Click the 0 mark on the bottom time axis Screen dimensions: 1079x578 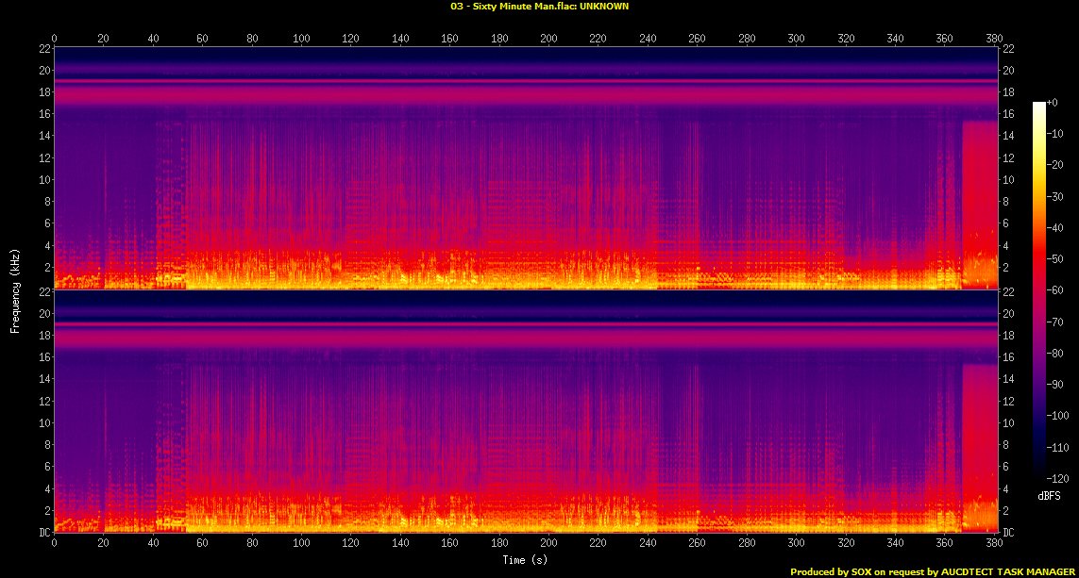click(55, 544)
